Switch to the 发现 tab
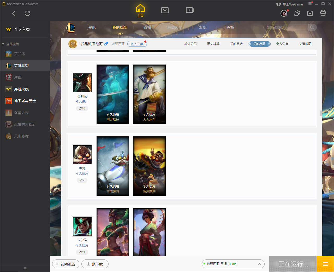This screenshot has width=334, height=272. (202, 27)
